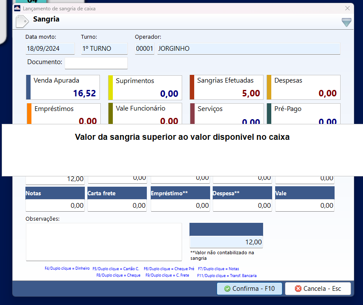Screen dimensions: 363x305
Task: Click the green checkmark on Confirma
Action: pyautogui.click(x=227, y=289)
